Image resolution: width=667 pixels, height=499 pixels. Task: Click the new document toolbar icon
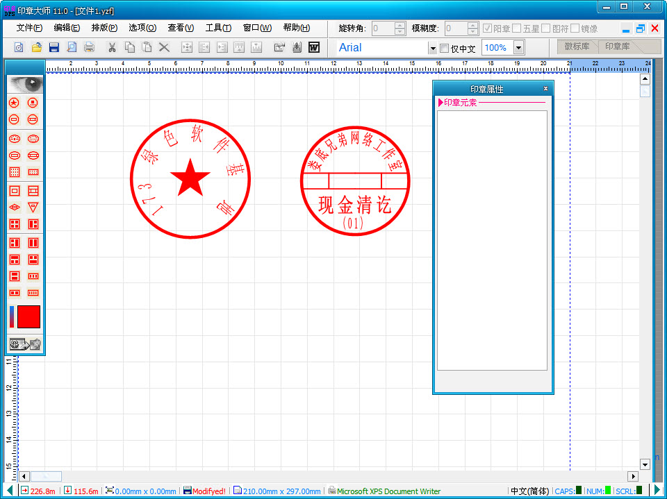(19, 47)
